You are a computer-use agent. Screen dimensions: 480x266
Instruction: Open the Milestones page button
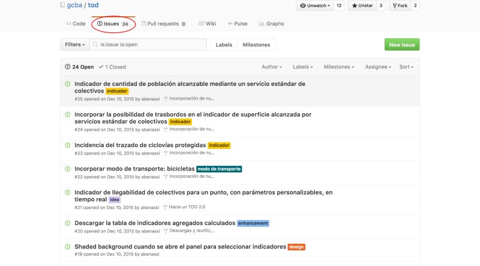coord(256,45)
